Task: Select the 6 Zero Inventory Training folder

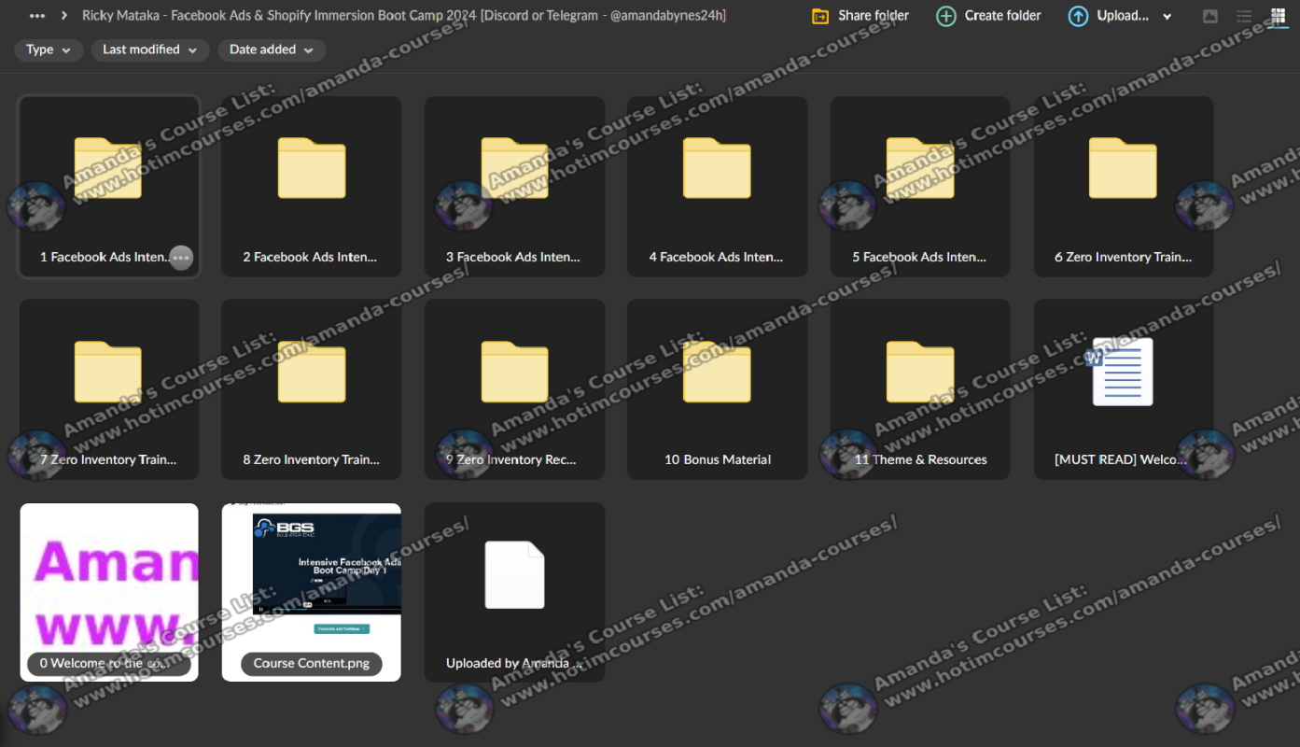Action: pyautogui.click(x=1123, y=187)
